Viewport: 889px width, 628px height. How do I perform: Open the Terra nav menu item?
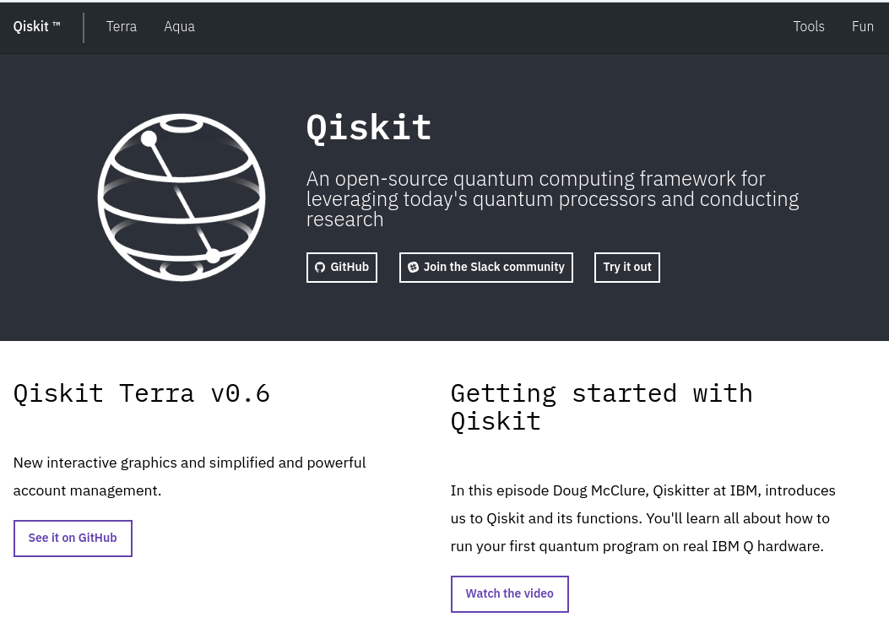[122, 27]
